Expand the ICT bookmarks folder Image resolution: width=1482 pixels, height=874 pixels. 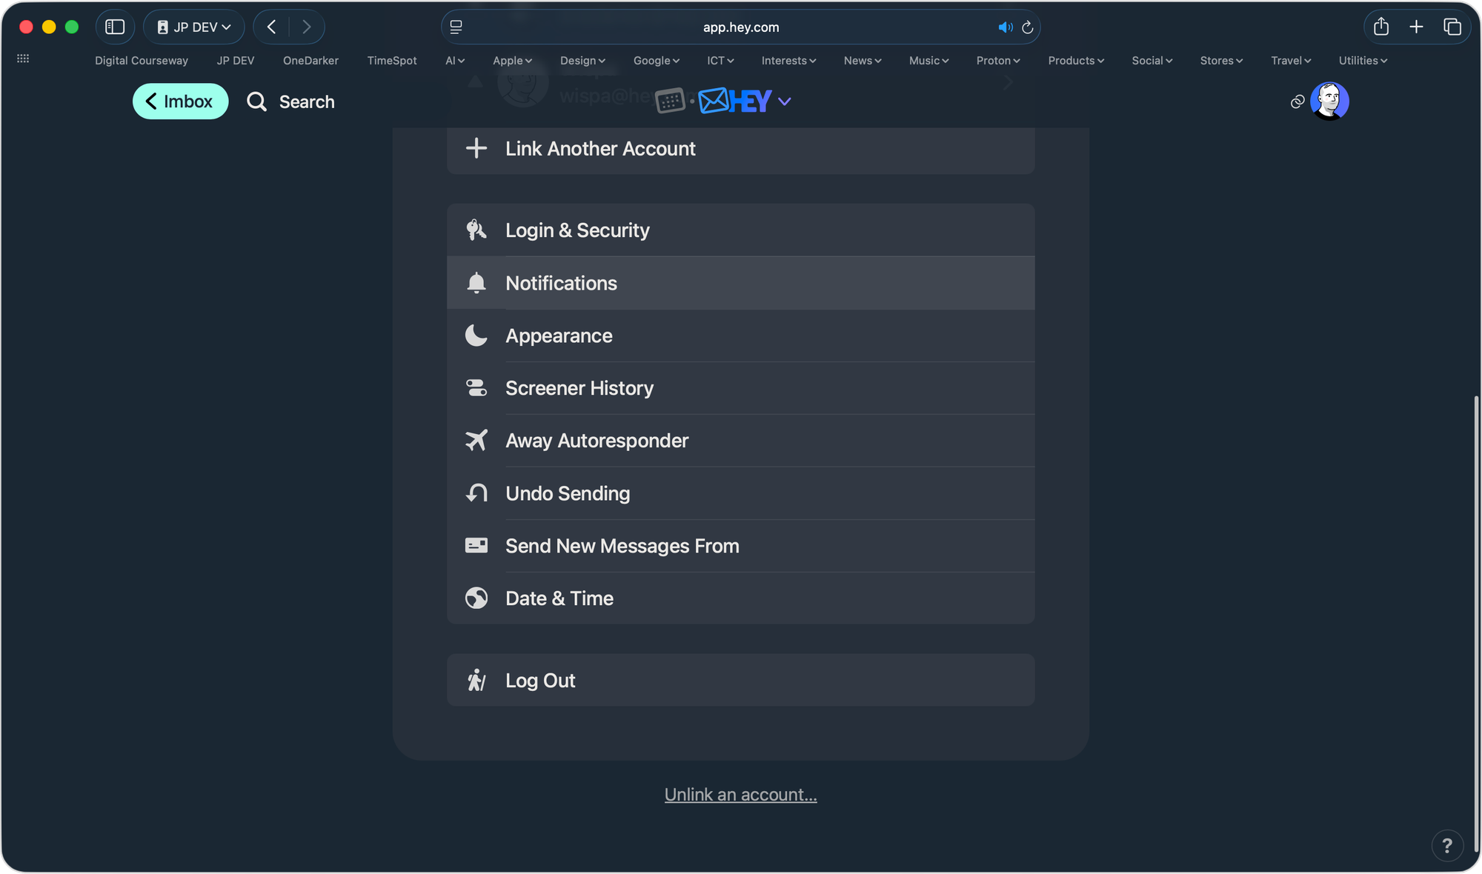(x=720, y=61)
